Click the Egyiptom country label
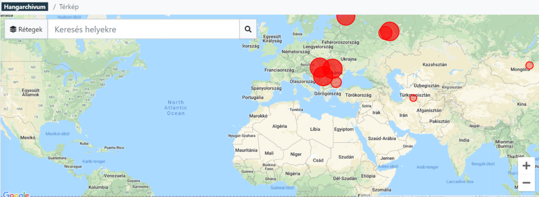539x197 pixels. 343,129
